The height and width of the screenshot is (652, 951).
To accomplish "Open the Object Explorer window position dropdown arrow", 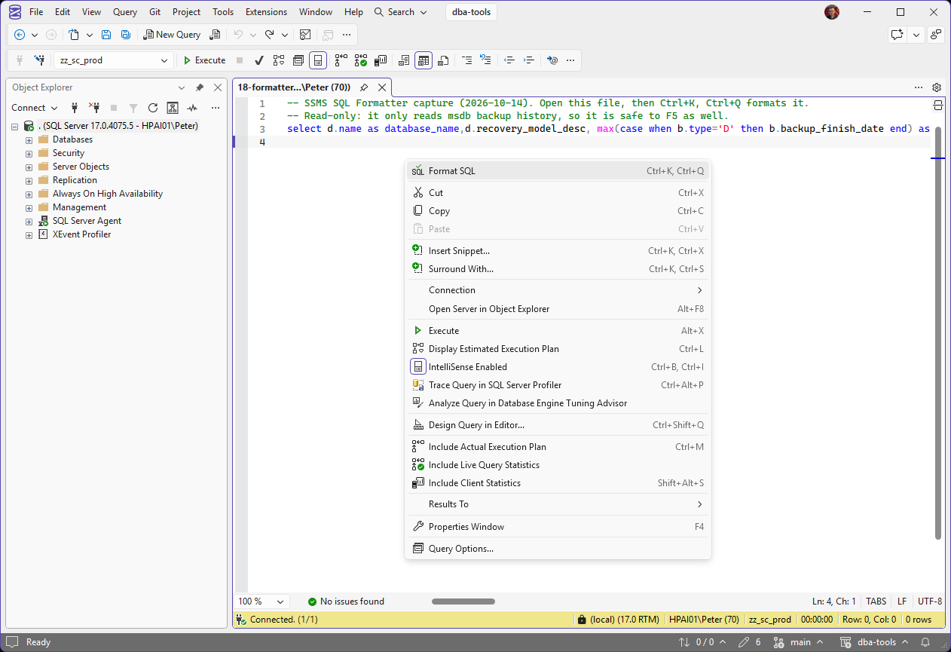I will tap(182, 87).
